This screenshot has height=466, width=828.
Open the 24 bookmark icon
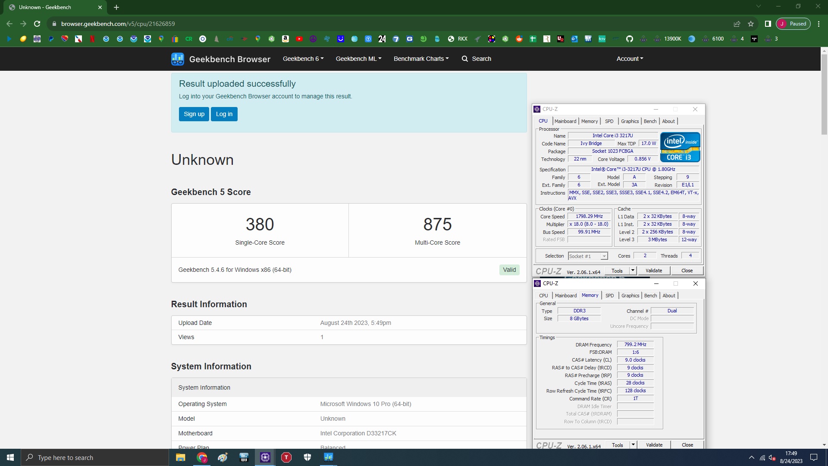pos(382,39)
